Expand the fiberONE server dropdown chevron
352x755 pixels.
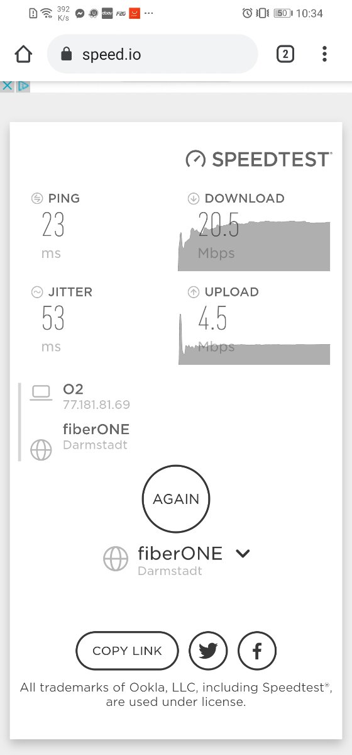click(x=243, y=554)
